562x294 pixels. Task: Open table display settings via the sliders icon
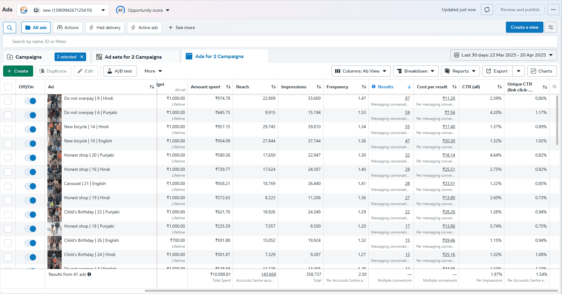tap(551, 27)
